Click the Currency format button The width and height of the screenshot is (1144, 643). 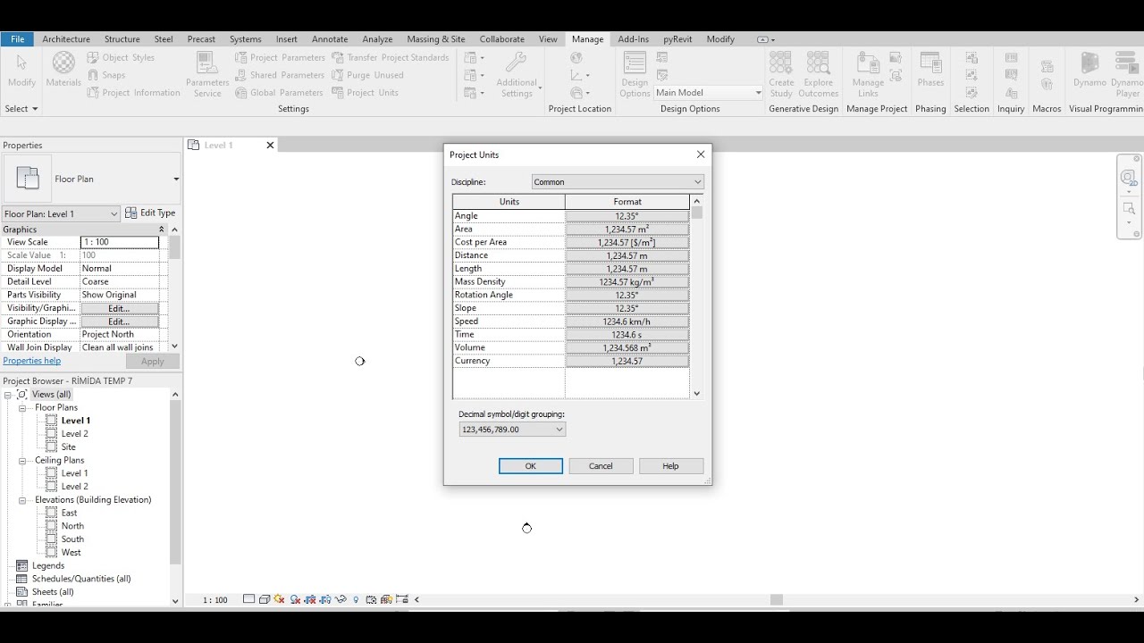tap(627, 362)
